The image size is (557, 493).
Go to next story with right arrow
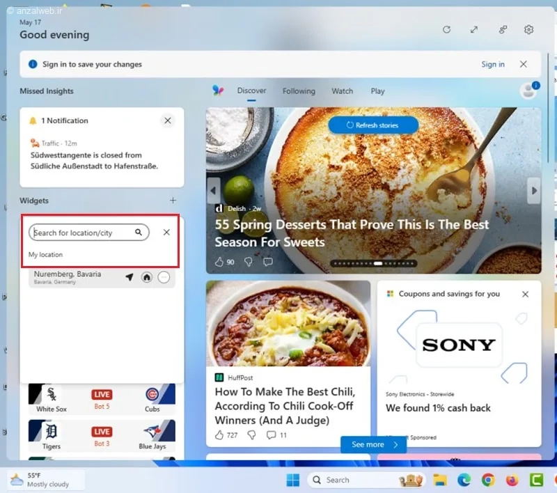[x=534, y=189]
